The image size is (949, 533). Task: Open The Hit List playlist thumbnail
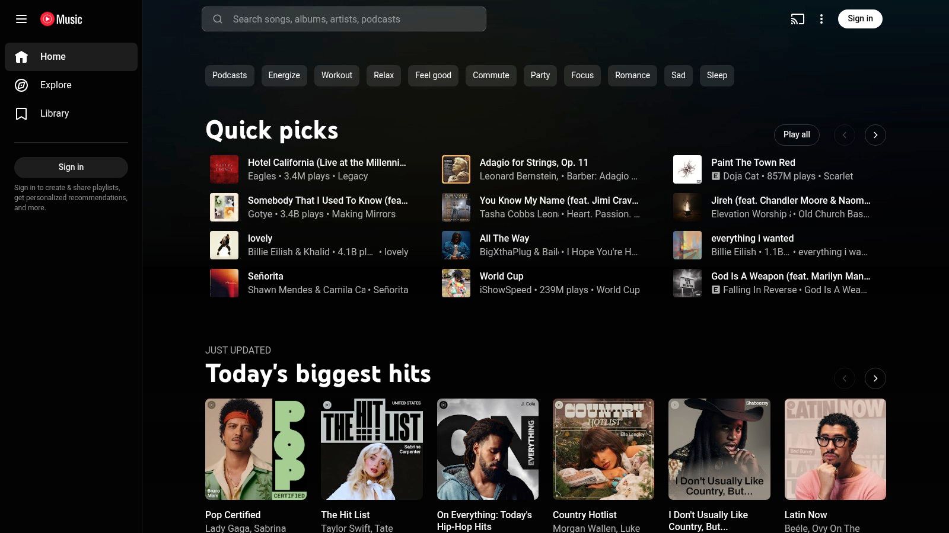[371, 449]
